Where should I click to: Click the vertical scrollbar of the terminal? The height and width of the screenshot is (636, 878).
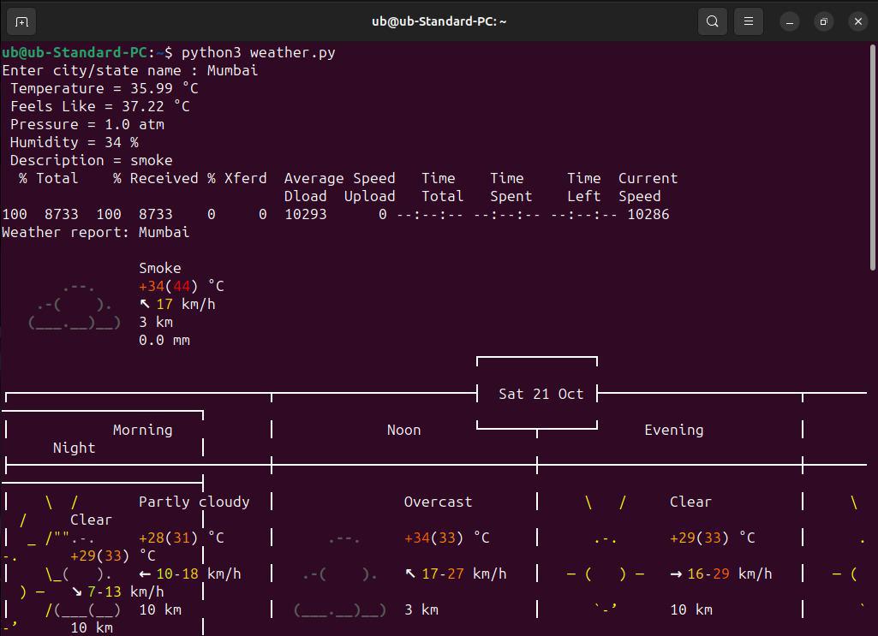point(873,158)
